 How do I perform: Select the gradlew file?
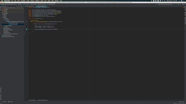(6, 31)
